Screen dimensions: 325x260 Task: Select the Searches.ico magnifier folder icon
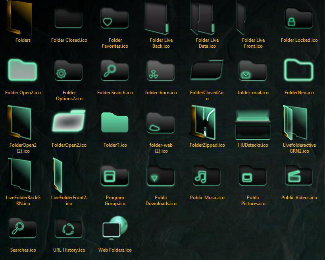click(x=23, y=228)
